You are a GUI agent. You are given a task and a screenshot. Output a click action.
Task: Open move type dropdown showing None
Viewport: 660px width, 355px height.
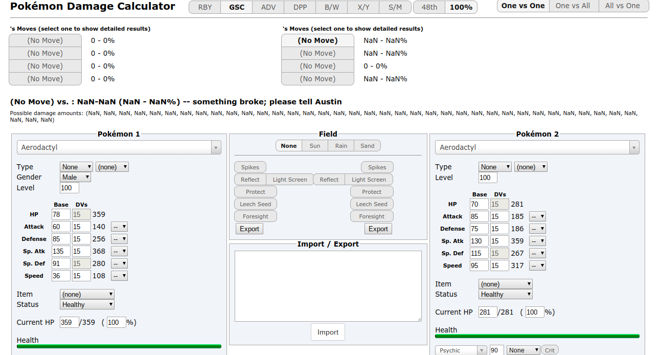(x=523, y=350)
